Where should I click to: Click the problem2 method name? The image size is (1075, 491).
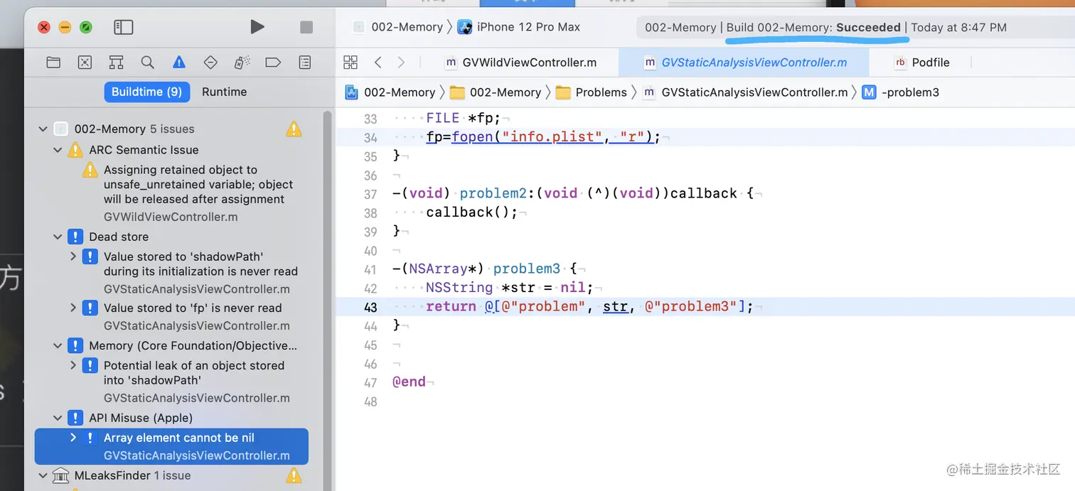[x=493, y=193]
